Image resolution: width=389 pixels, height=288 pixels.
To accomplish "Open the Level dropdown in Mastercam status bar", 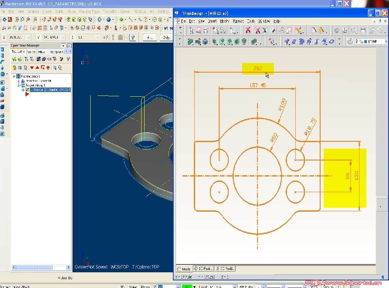I will 234,286.
